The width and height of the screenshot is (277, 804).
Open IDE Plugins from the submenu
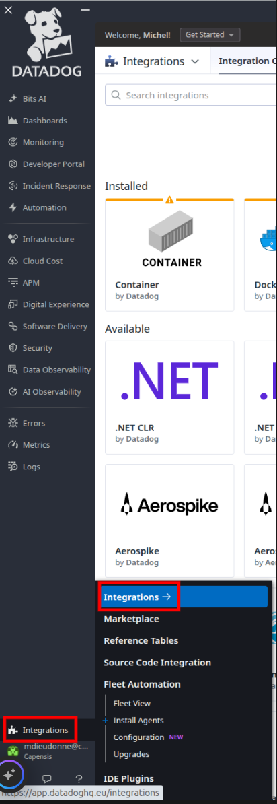[x=128, y=778]
